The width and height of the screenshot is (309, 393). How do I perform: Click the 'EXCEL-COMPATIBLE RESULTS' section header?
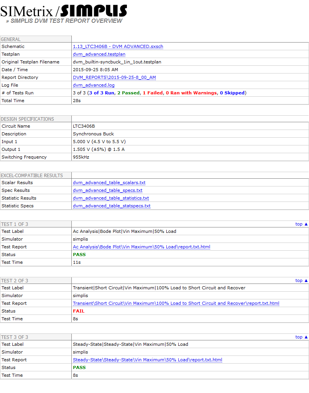point(32,176)
